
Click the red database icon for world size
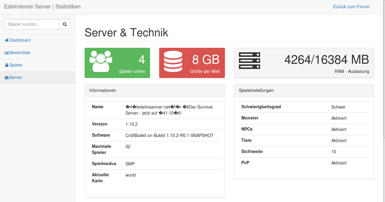click(x=172, y=60)
